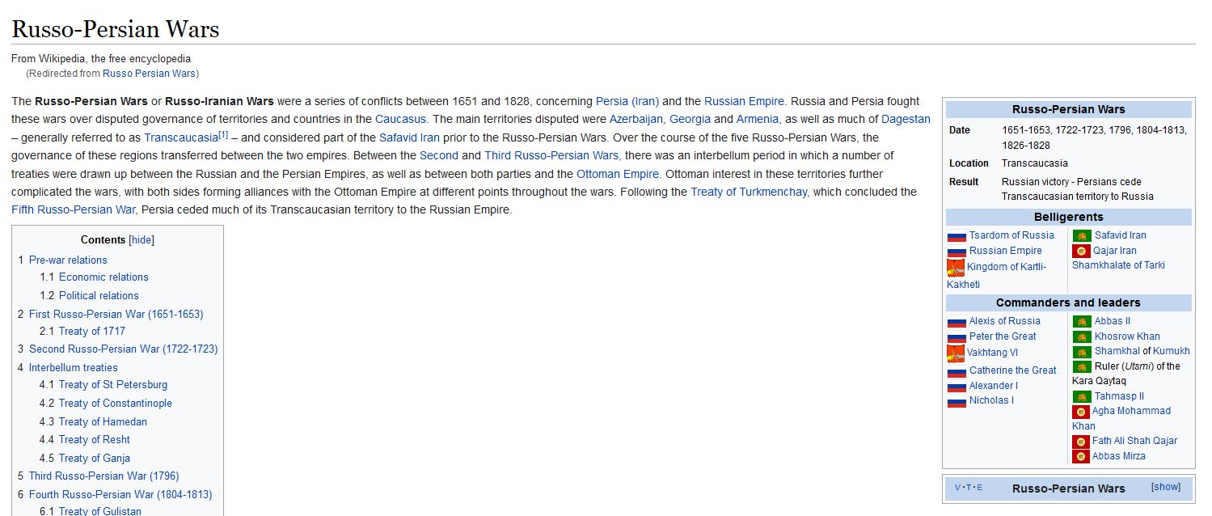Go to 4.5 Treaty of Ganja
The width and height of the screenshot is (1212, 516).
[x=95, y=459]
